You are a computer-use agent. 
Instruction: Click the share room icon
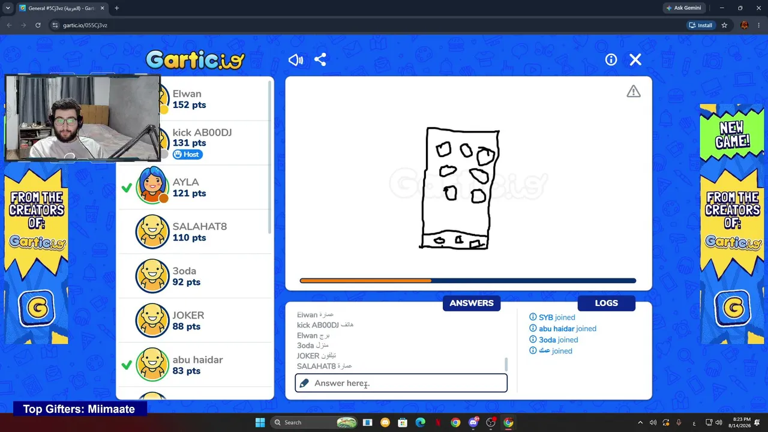pyautogui.click(x=320, y=59)
